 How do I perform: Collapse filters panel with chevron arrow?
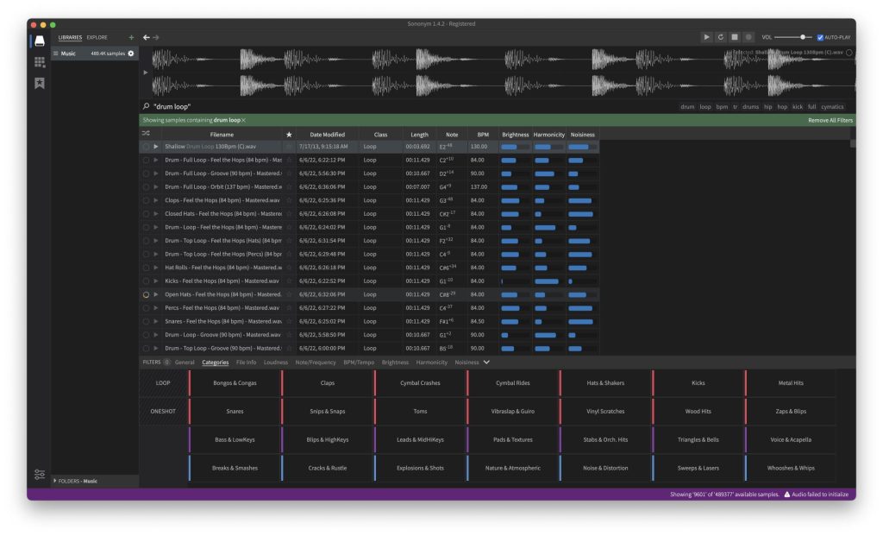pyautogui.click(x=486, y=363)
